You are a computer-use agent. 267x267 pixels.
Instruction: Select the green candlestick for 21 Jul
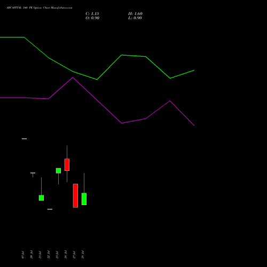pos(41,198)
